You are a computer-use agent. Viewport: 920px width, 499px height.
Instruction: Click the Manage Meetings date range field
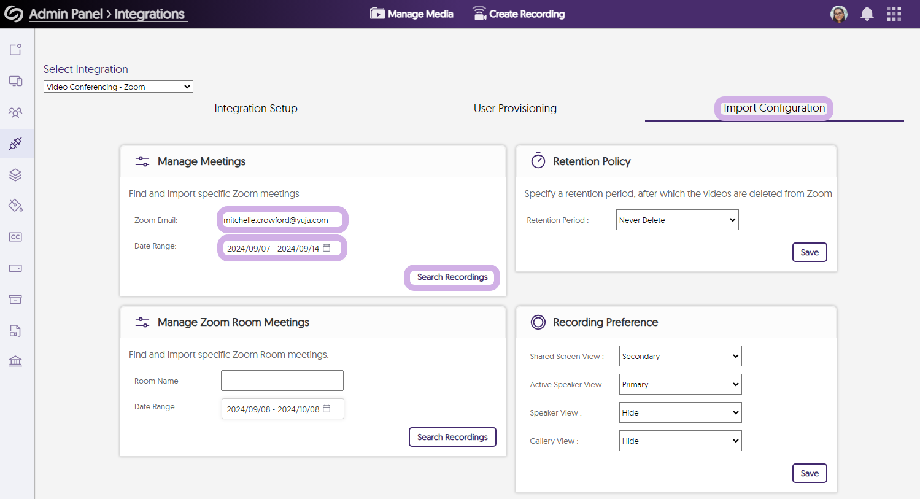(282, 248)
